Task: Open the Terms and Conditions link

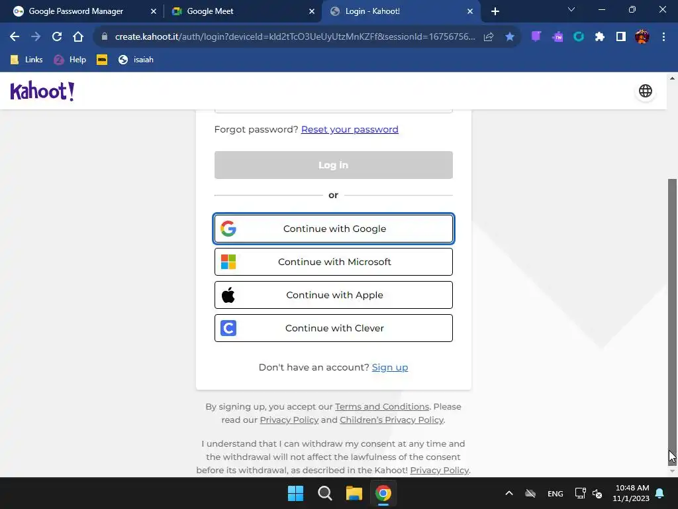Action: pos(382,407)
